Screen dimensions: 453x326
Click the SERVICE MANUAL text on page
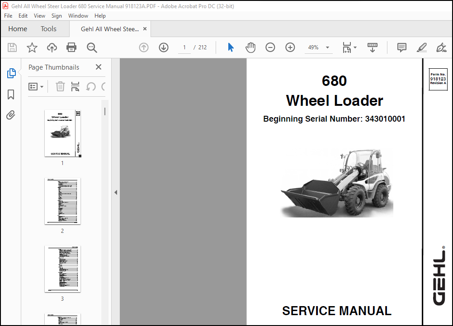[336, 311]
